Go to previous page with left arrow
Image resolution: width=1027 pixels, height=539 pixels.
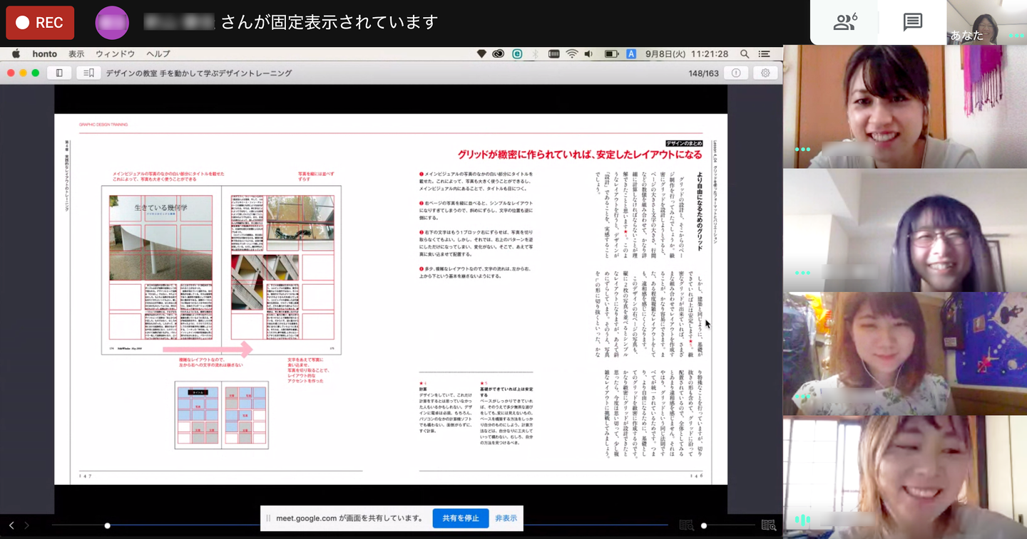click(11, 525)
